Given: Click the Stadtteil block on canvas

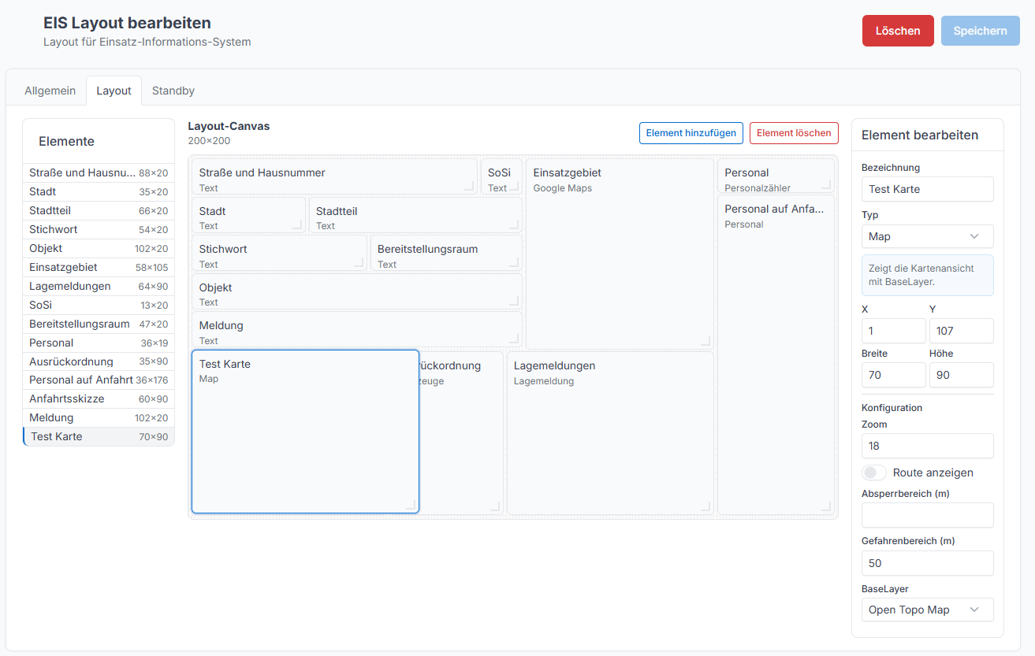Looking at the screenshot, I should [415, 215].
